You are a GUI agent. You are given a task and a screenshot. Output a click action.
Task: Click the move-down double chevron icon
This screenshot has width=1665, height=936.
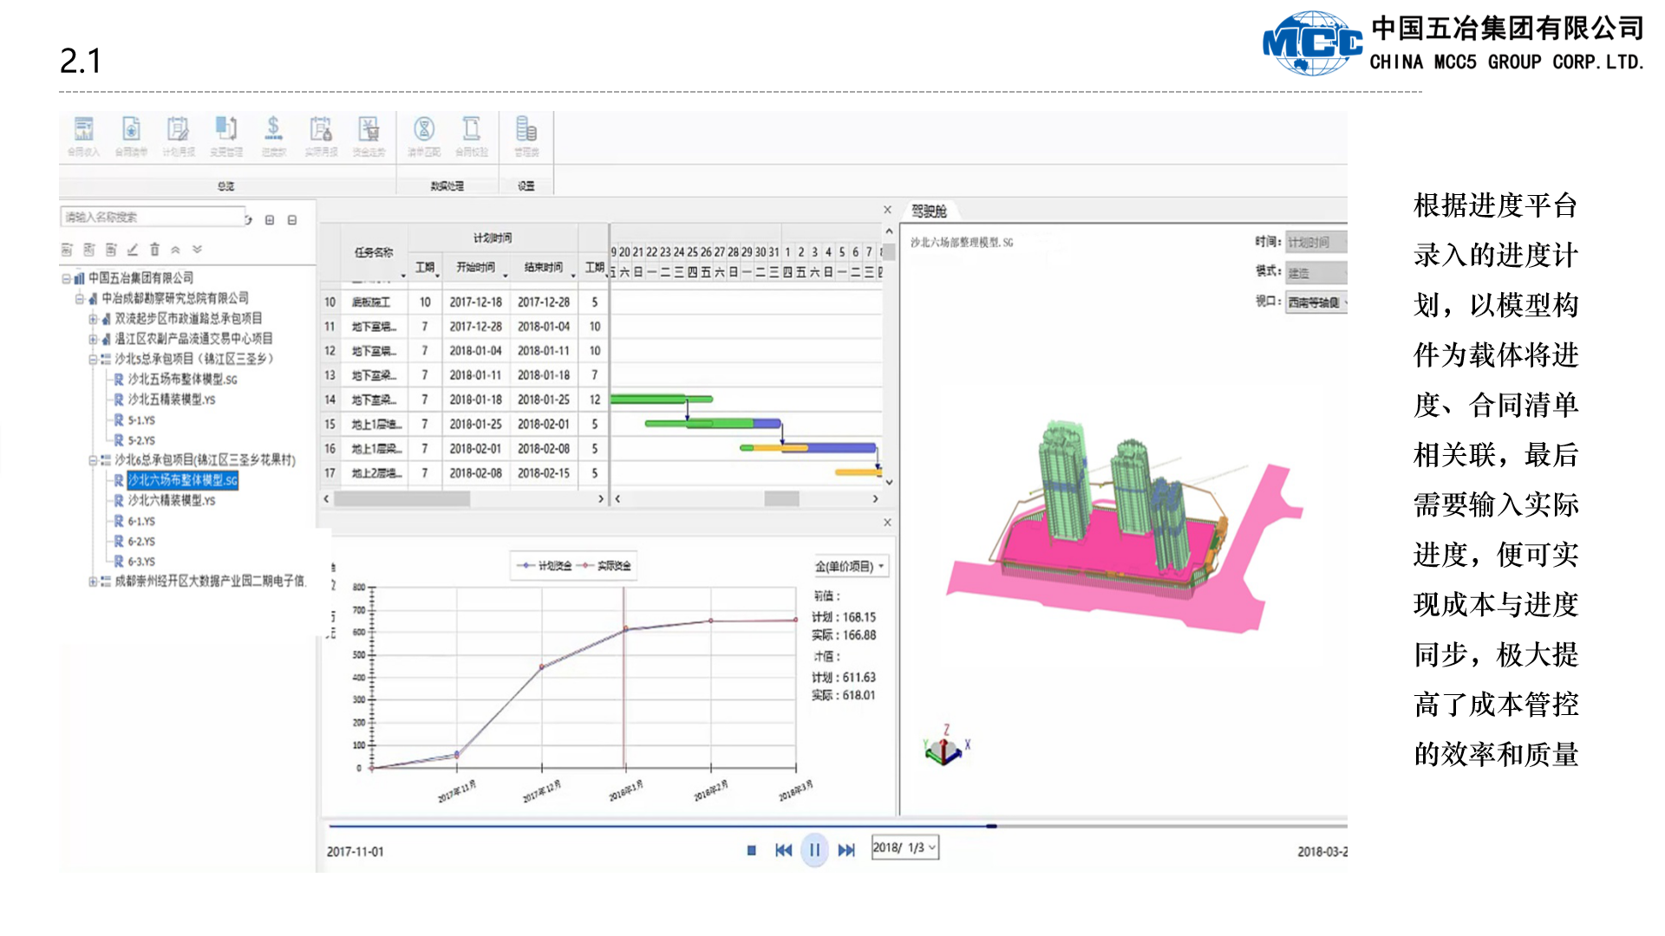pos(197,250)
